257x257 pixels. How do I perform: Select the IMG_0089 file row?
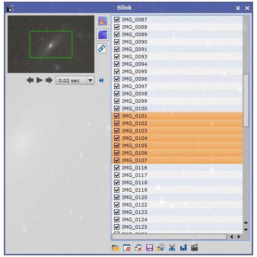[177, 34]
